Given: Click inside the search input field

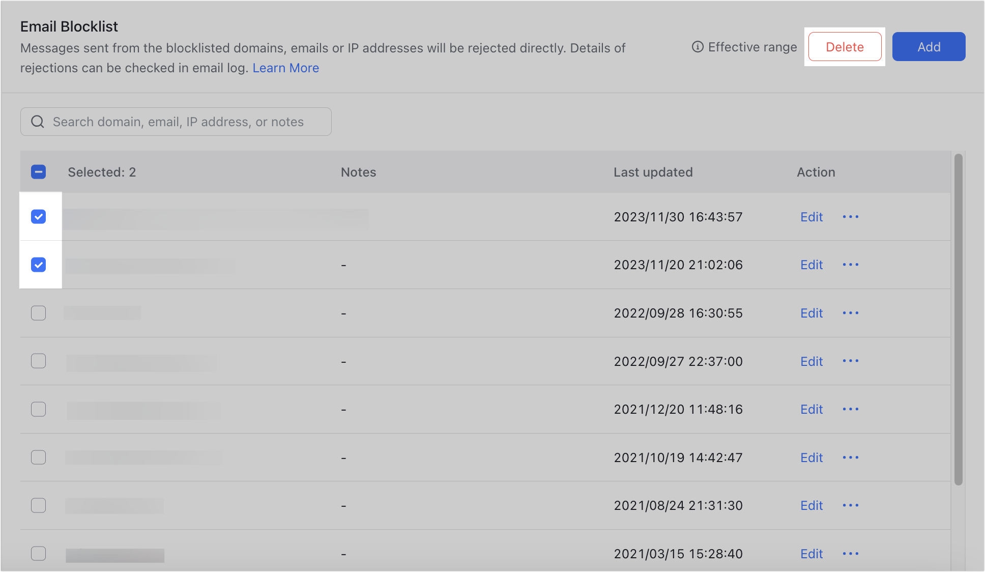Looking at the screenshot, I should tap(178, 122).
